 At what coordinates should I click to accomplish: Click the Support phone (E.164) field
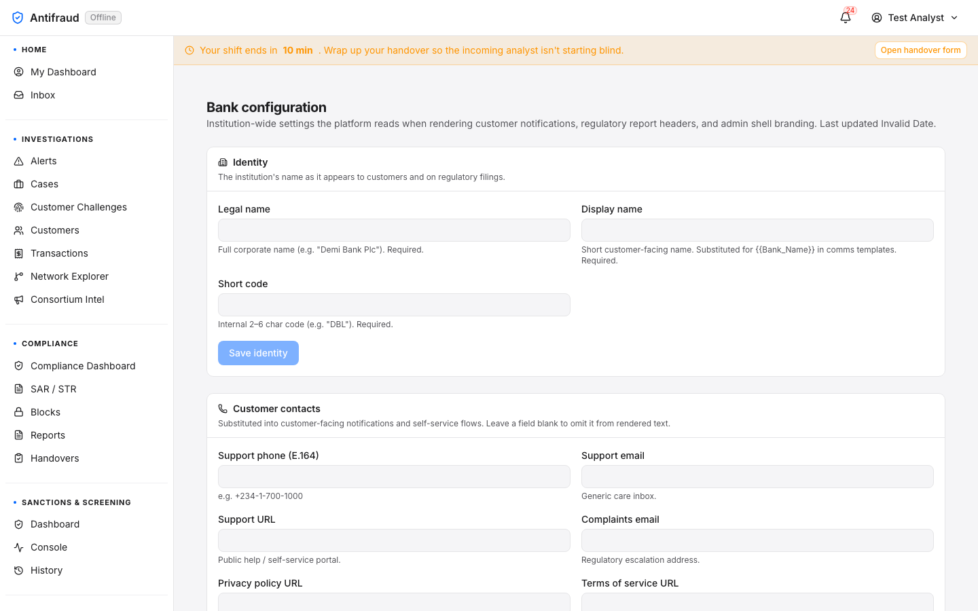pos(394,477)
